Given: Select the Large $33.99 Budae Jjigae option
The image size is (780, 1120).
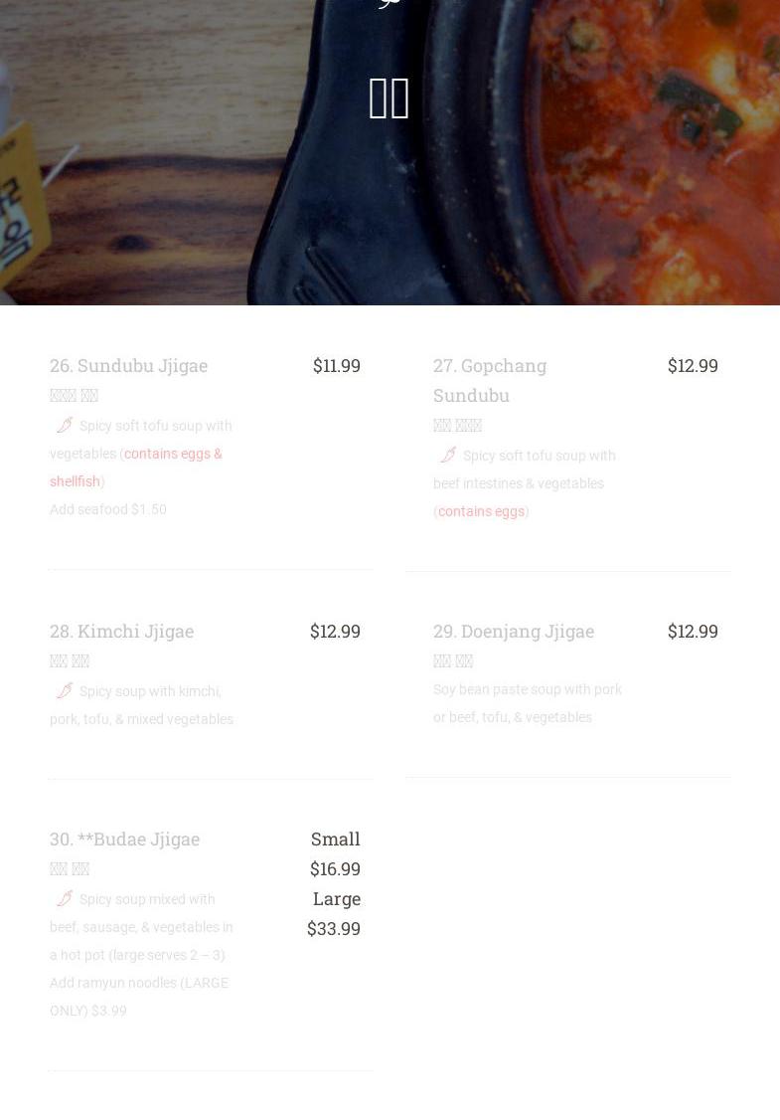Looking at the screenshot, I should point(333,913).
